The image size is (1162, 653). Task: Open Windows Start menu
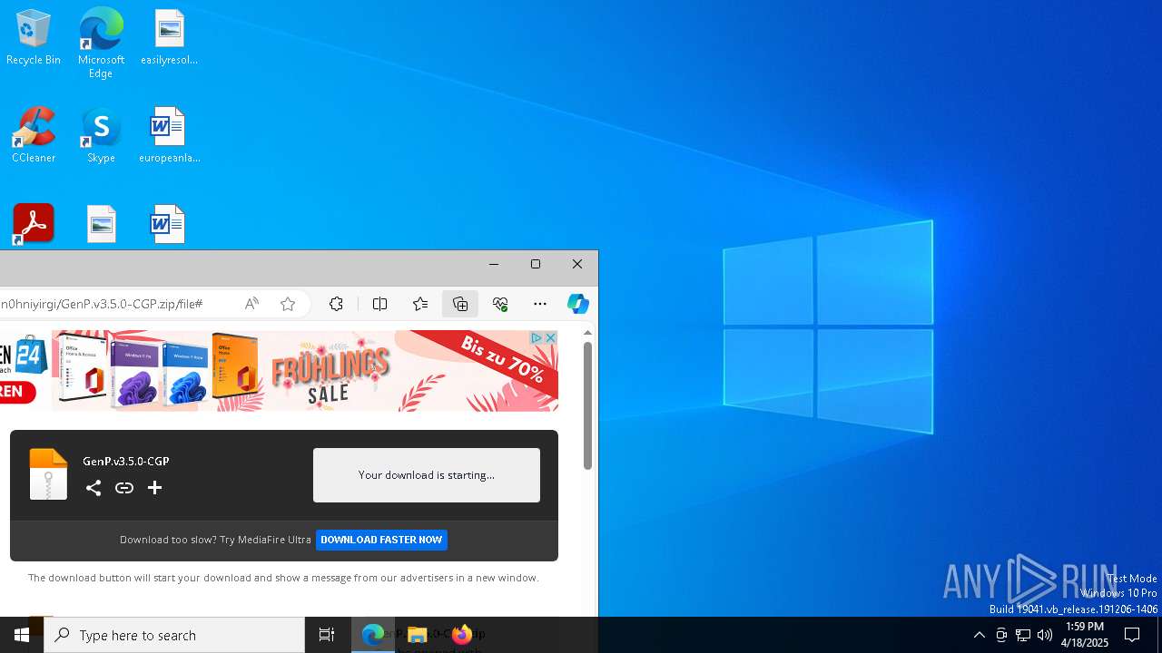[x=22, y=635]
